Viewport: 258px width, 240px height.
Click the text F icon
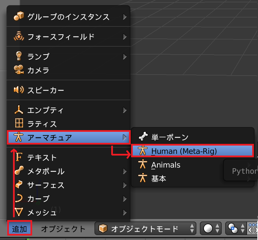19,157
